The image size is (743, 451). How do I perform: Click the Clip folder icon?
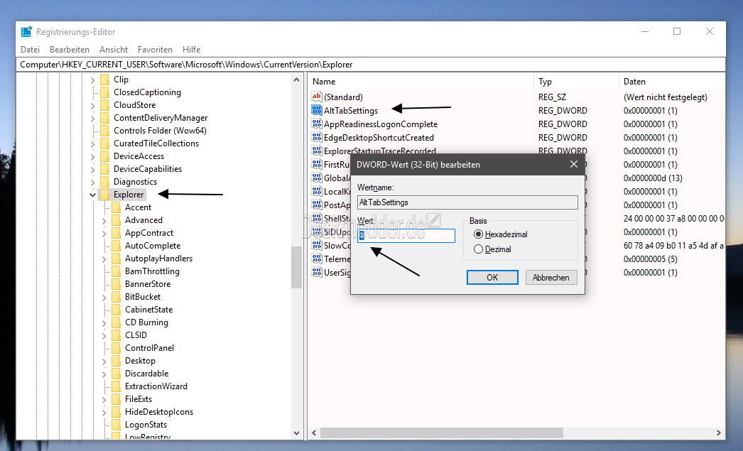point(104,79)
